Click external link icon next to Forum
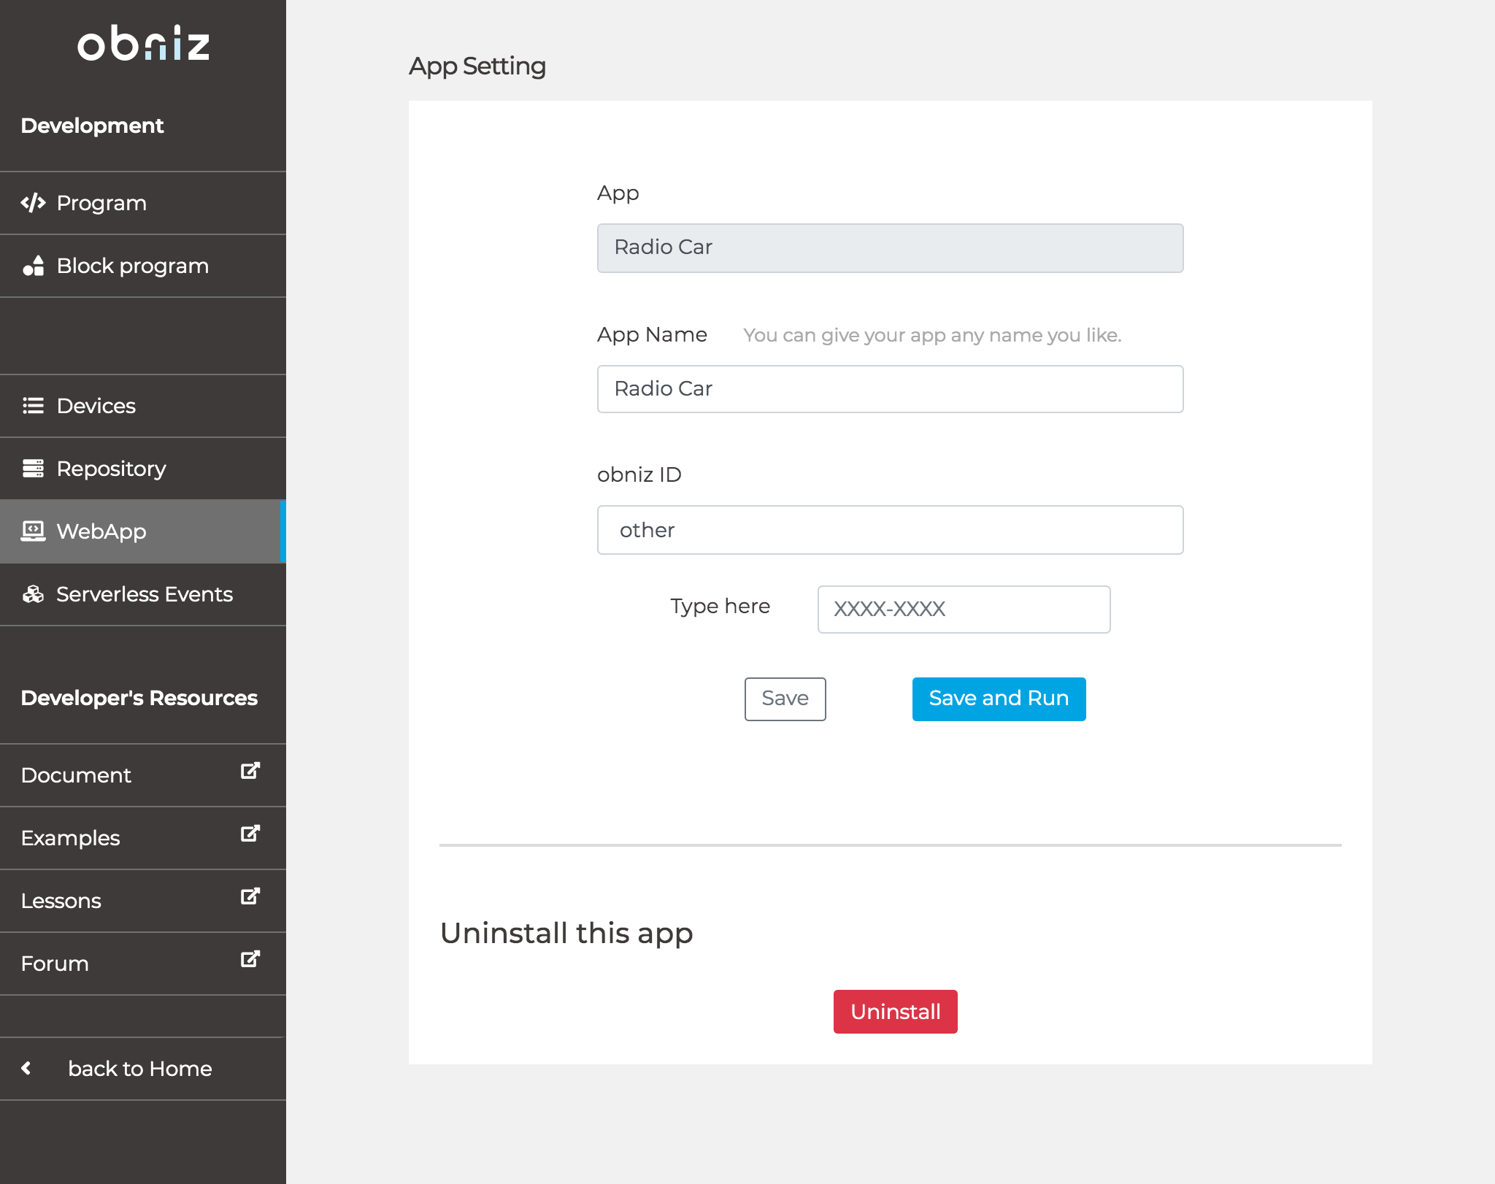 250,960
